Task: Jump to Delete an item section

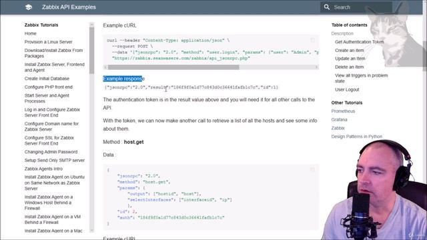Action: point(350,67)
